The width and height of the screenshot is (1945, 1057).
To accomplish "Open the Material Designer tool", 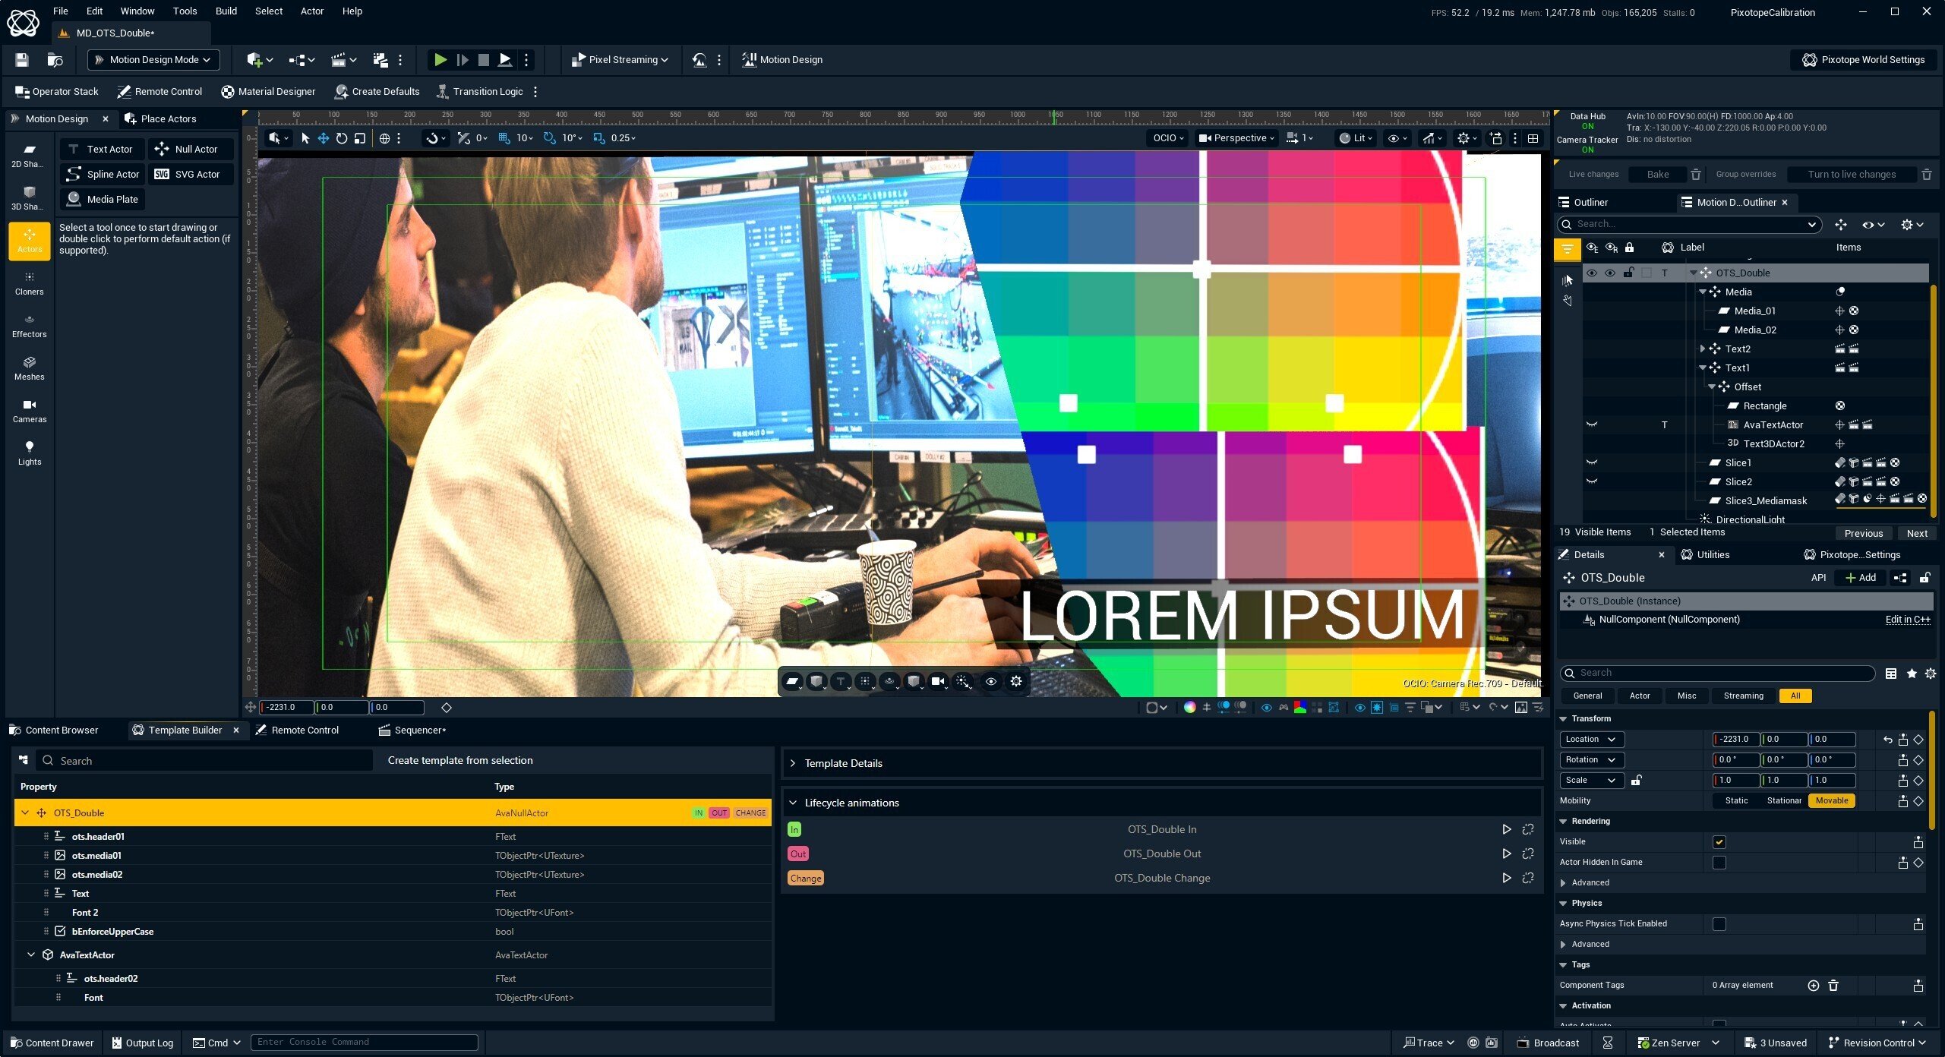I will [x=268, y=91].
